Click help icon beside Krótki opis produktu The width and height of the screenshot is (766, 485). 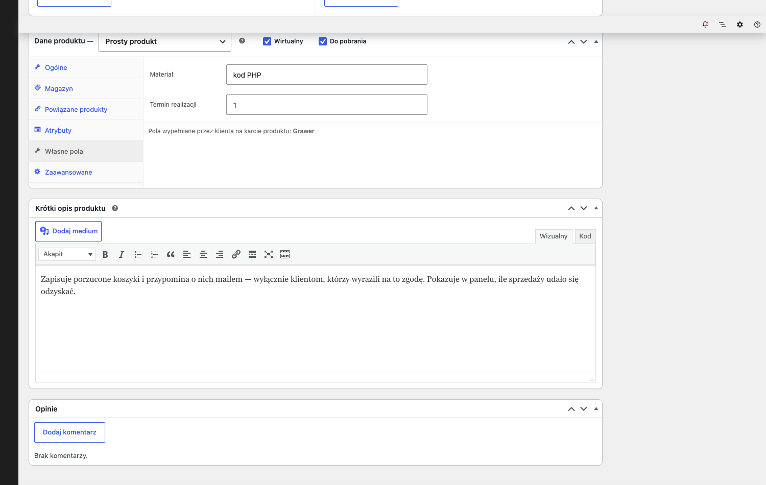tap(115, 208)
